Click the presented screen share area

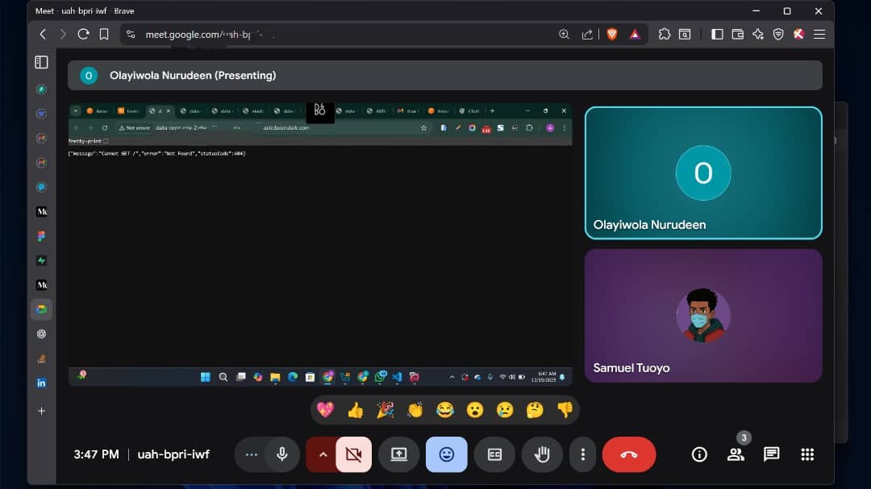[x=320, y=244]
